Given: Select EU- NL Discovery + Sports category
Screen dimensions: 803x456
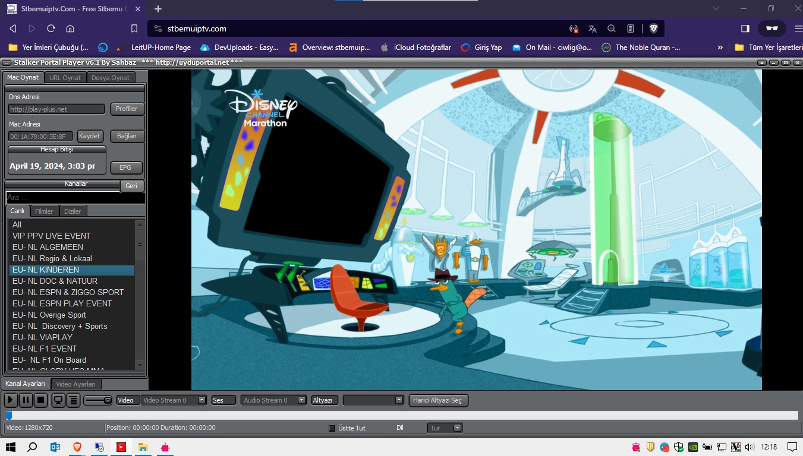Looking at the screenshot, I should click(x=71, y=326).
